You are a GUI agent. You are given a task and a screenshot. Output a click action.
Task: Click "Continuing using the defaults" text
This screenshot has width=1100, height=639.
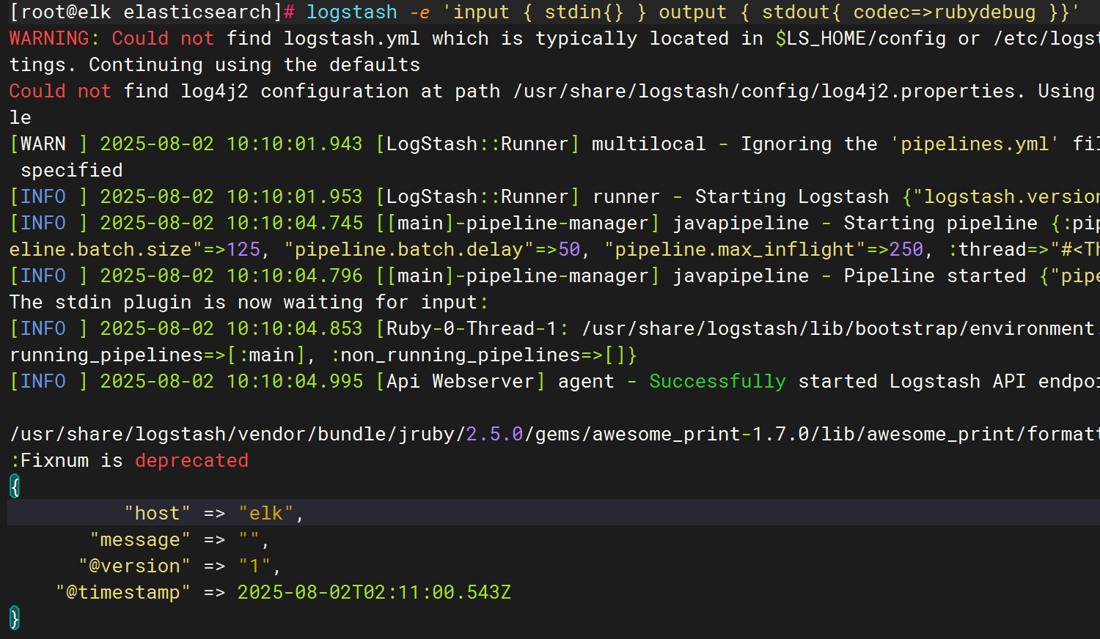pyautogui.click(x=254, y=65)
